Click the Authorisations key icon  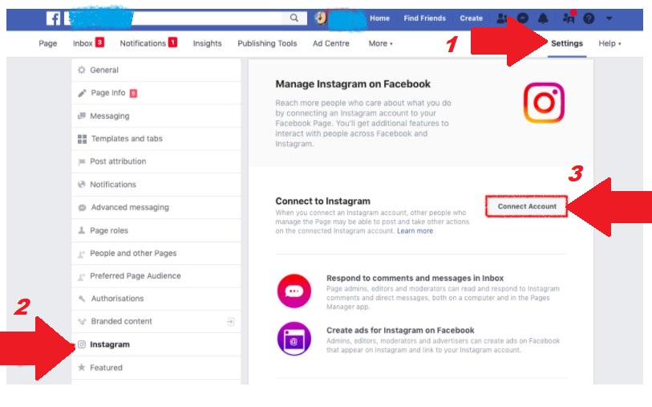[82, 299]
